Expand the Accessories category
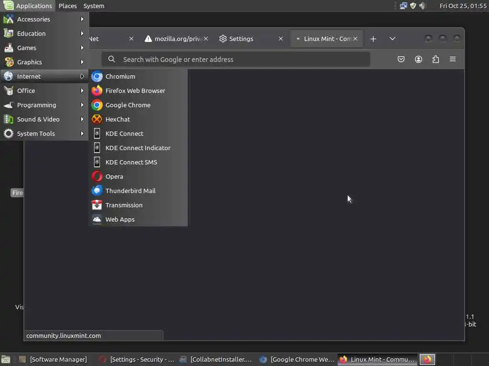The image size is (489, 366). tap(44, 19)
